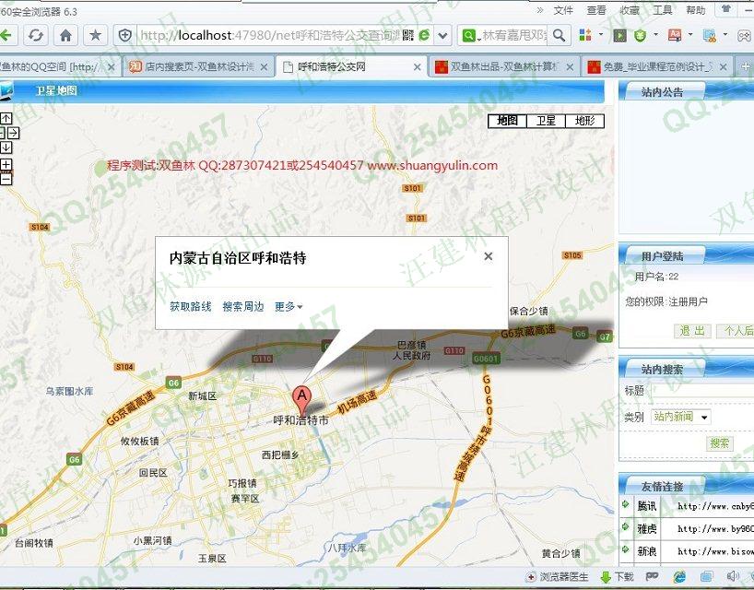
Task: Open the 工具 menu
Action: coord(663,10)
